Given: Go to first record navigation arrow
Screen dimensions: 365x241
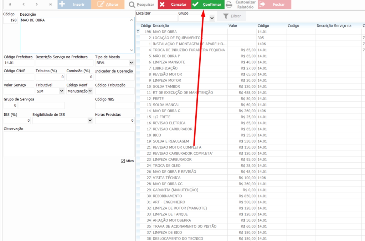Looking at the screenshot, I should [9, 5].
